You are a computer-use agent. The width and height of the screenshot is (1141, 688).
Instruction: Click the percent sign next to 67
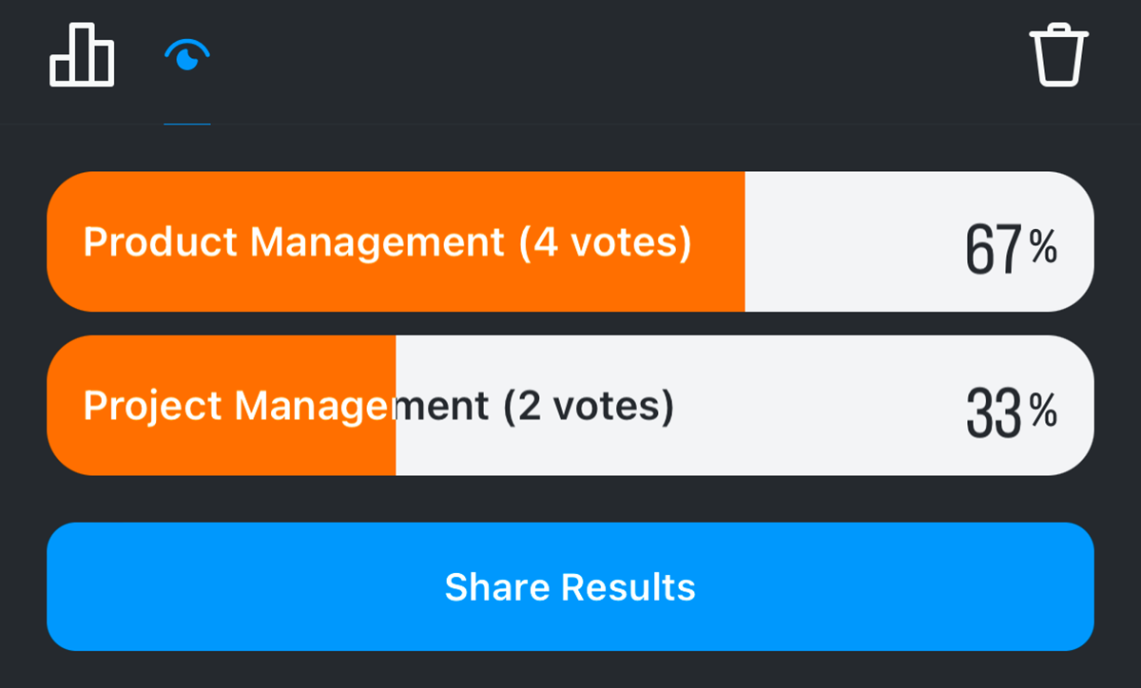coord(1042,247)
